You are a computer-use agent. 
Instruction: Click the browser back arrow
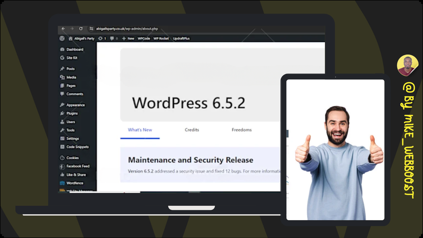pos(64,28)
